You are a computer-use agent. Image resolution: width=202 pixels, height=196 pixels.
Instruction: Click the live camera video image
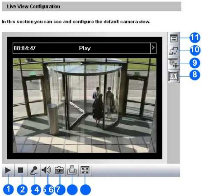tap(84, 105)
